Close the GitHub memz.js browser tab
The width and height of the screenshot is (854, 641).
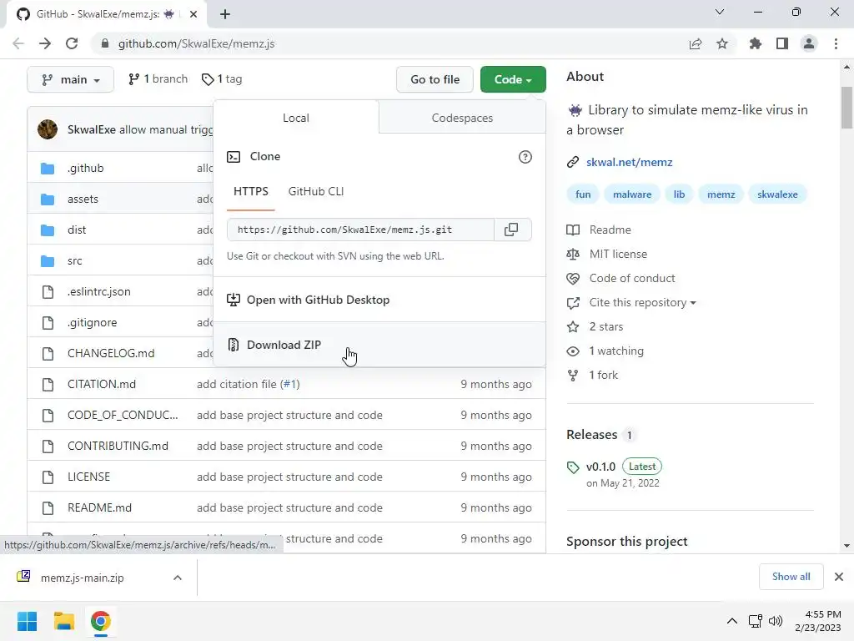[x=193, y=14]
